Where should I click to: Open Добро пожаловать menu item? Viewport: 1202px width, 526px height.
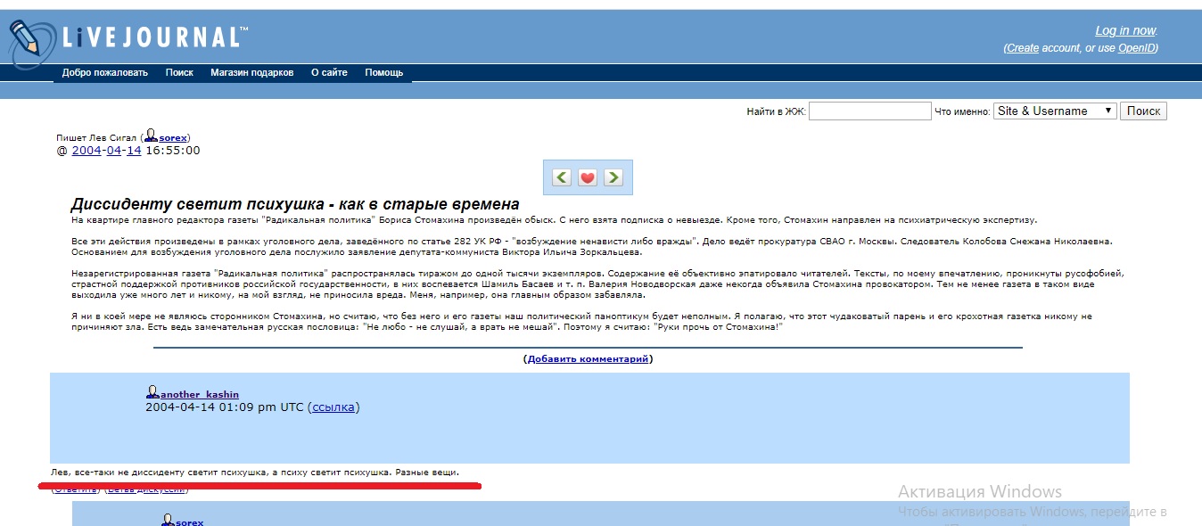pos(105,72)
